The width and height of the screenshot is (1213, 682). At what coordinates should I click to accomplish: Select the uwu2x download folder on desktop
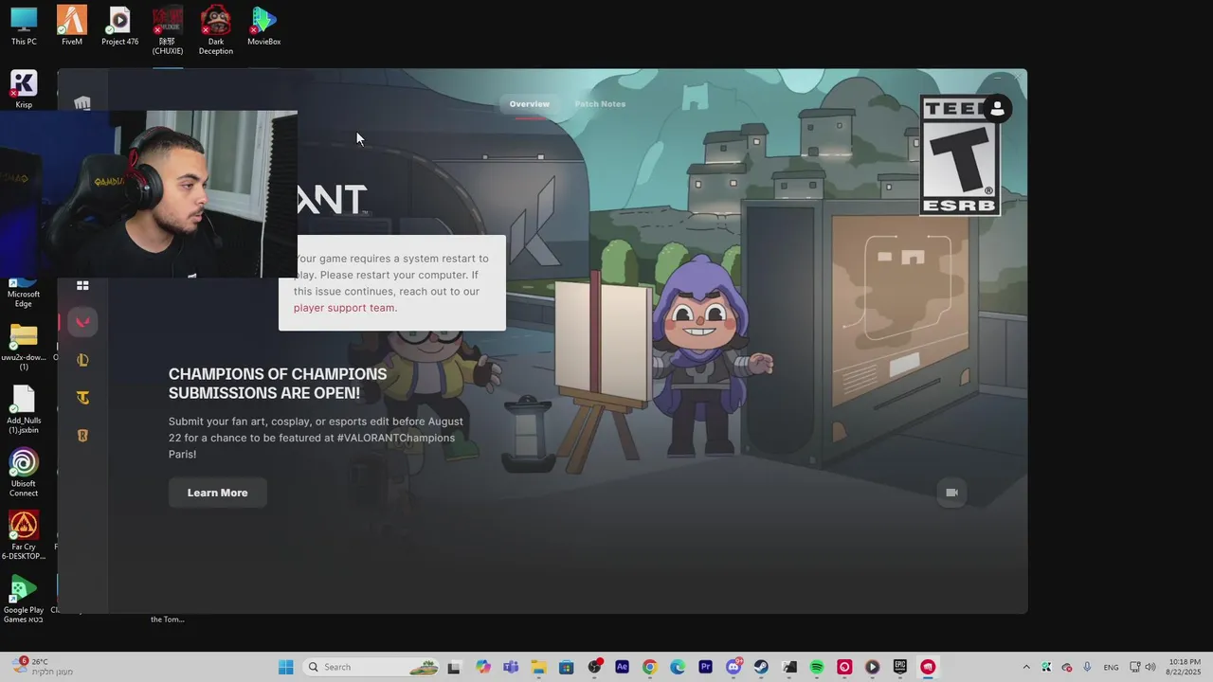coord(24,347)
